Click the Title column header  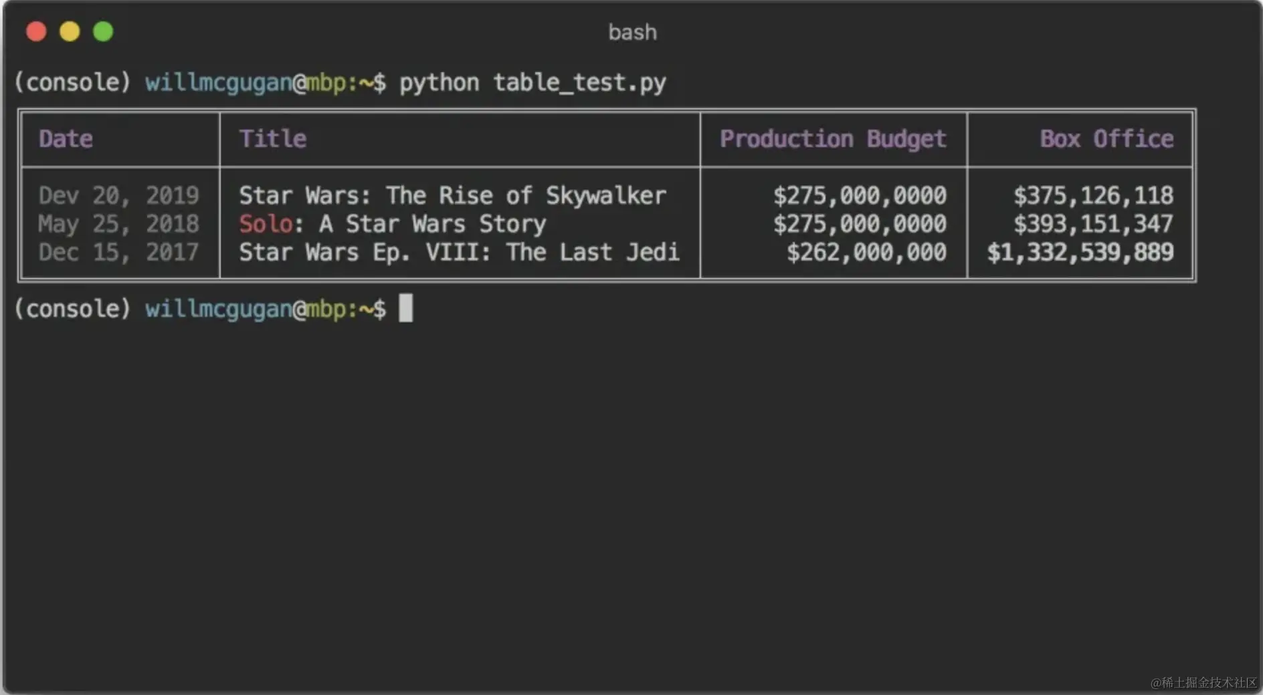[x=273, y=139]
